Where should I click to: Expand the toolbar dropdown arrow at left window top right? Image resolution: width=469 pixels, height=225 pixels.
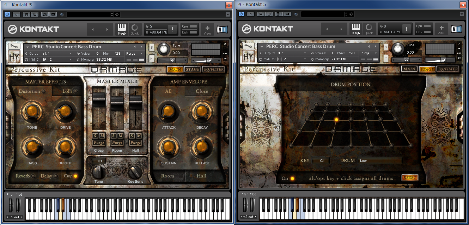pos(228,14)
